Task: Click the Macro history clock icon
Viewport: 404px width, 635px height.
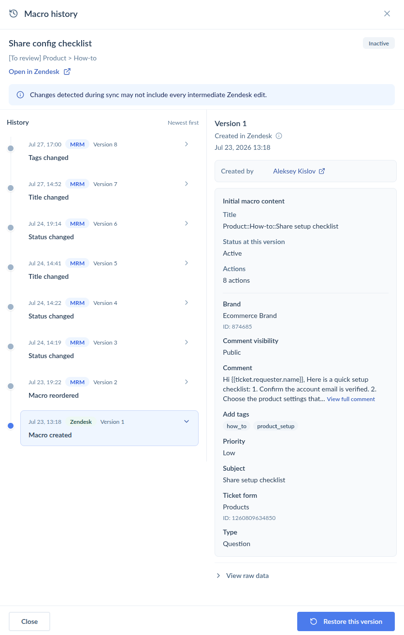Action: (x=14, y=14)
